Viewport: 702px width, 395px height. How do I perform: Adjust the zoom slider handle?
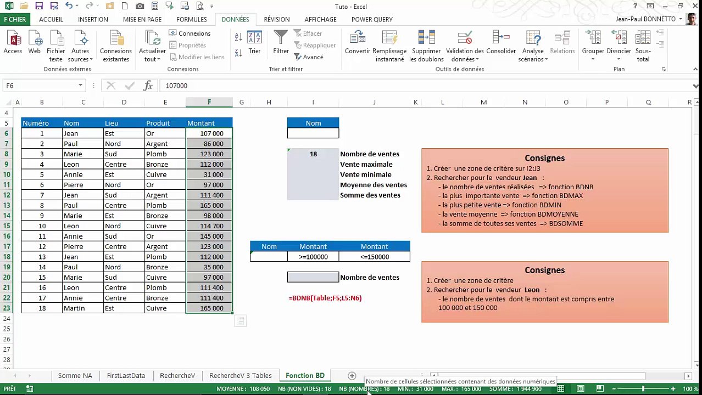pyautogui.click(x=643, y=389)
